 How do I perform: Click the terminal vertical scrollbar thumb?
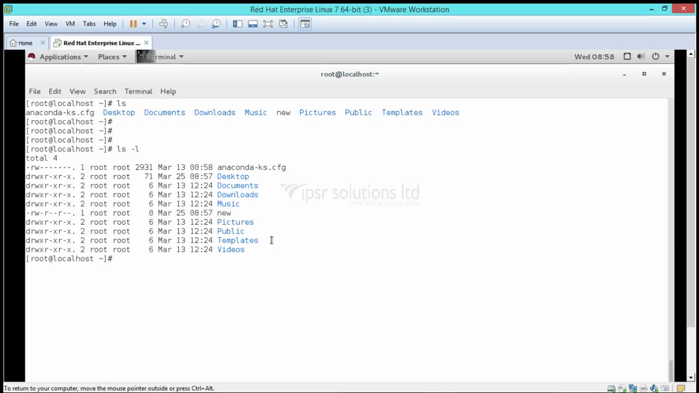[x=671, y=370]
